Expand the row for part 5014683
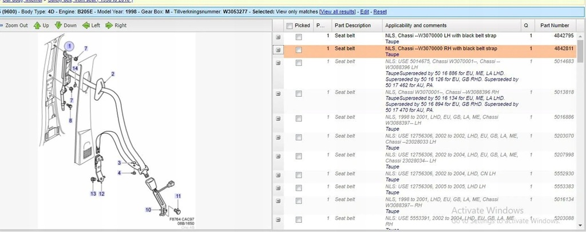The width and height of the screenshot is (586, 232). (278, 63)
